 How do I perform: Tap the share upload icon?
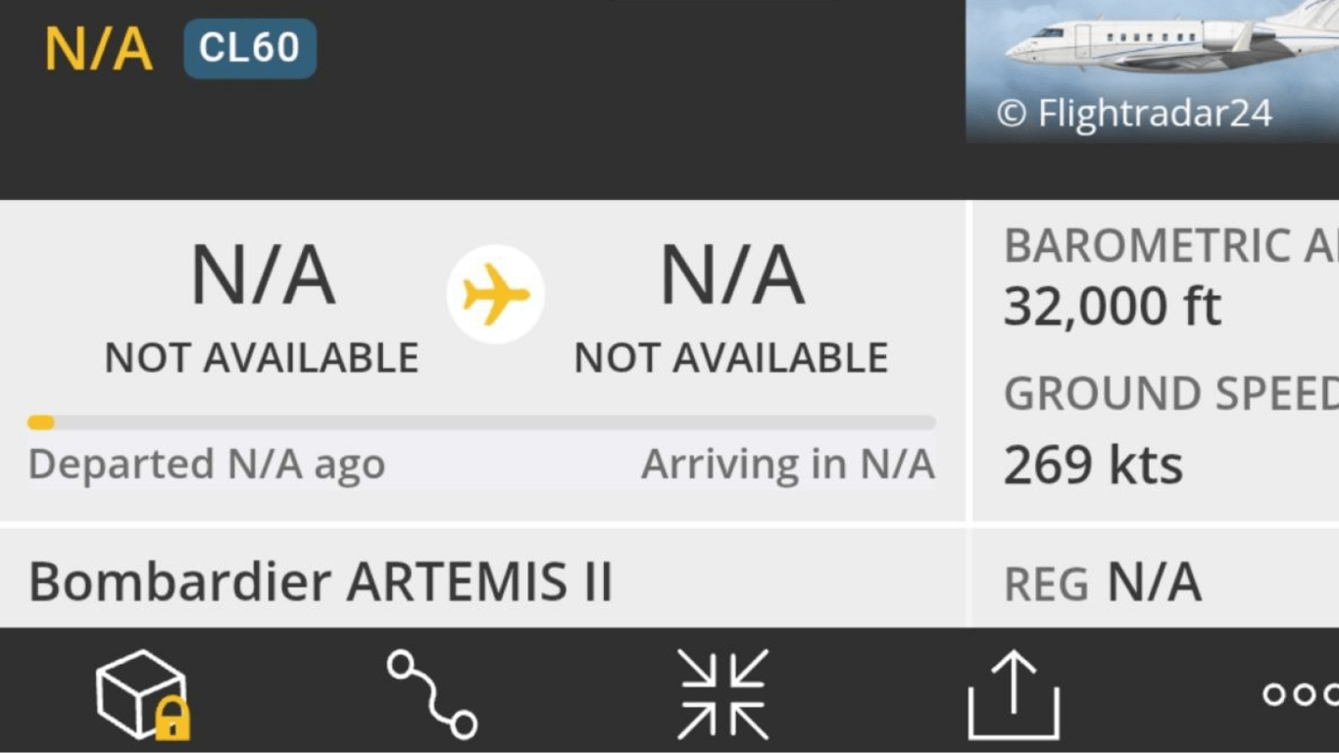1014,694
